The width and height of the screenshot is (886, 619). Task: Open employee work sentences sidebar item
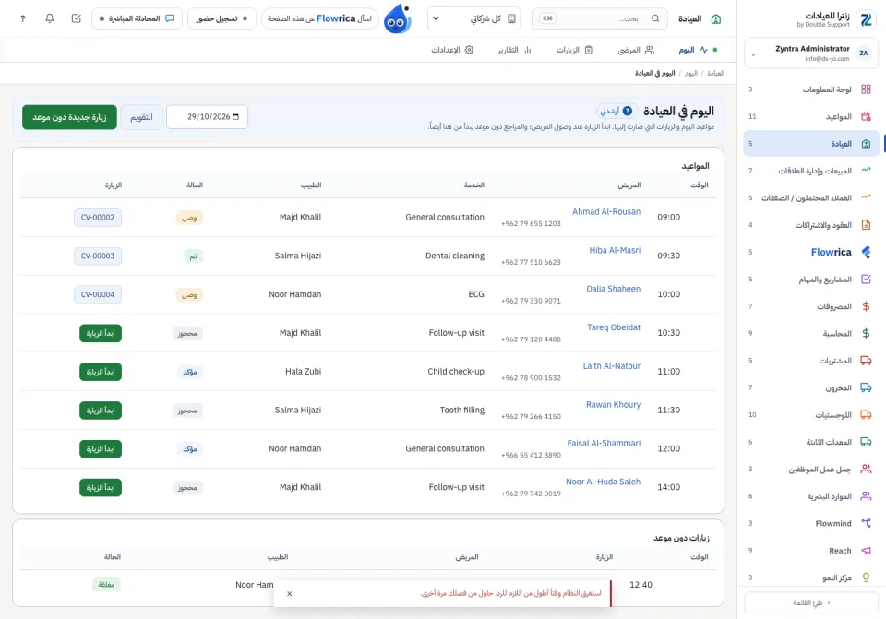pos(811,469)
